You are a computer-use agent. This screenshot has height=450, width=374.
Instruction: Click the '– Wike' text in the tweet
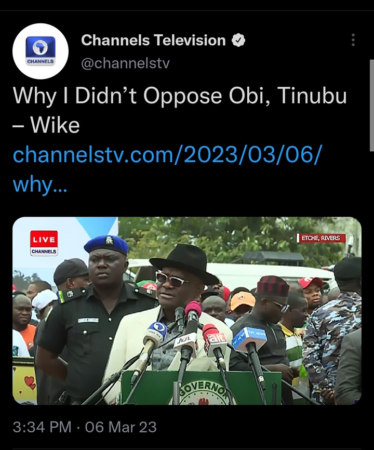pos(46,125)
